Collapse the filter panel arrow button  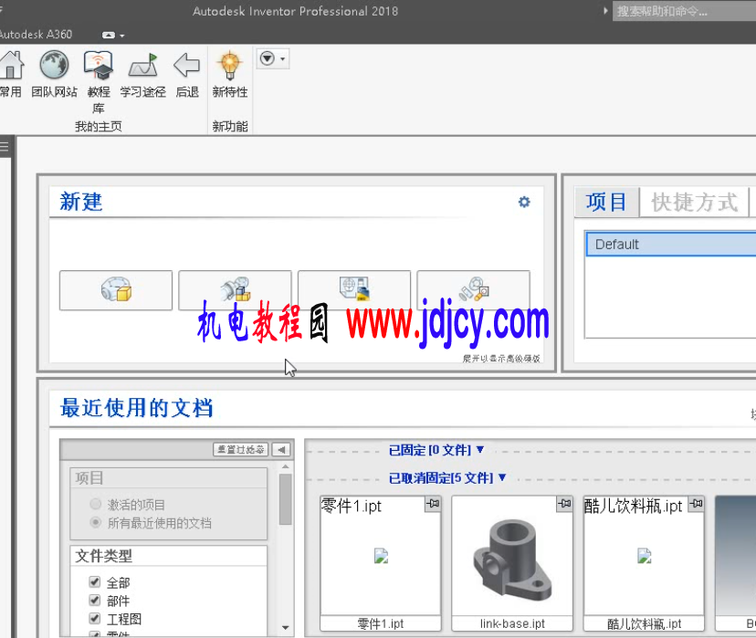[x=281, y=450]
